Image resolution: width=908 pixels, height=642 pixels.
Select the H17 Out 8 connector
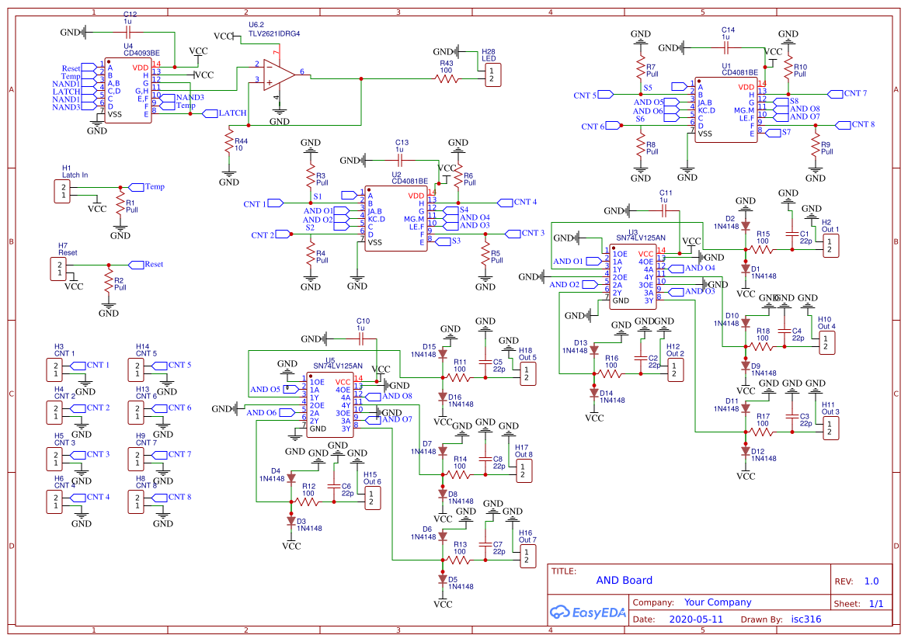pos(524,471)
